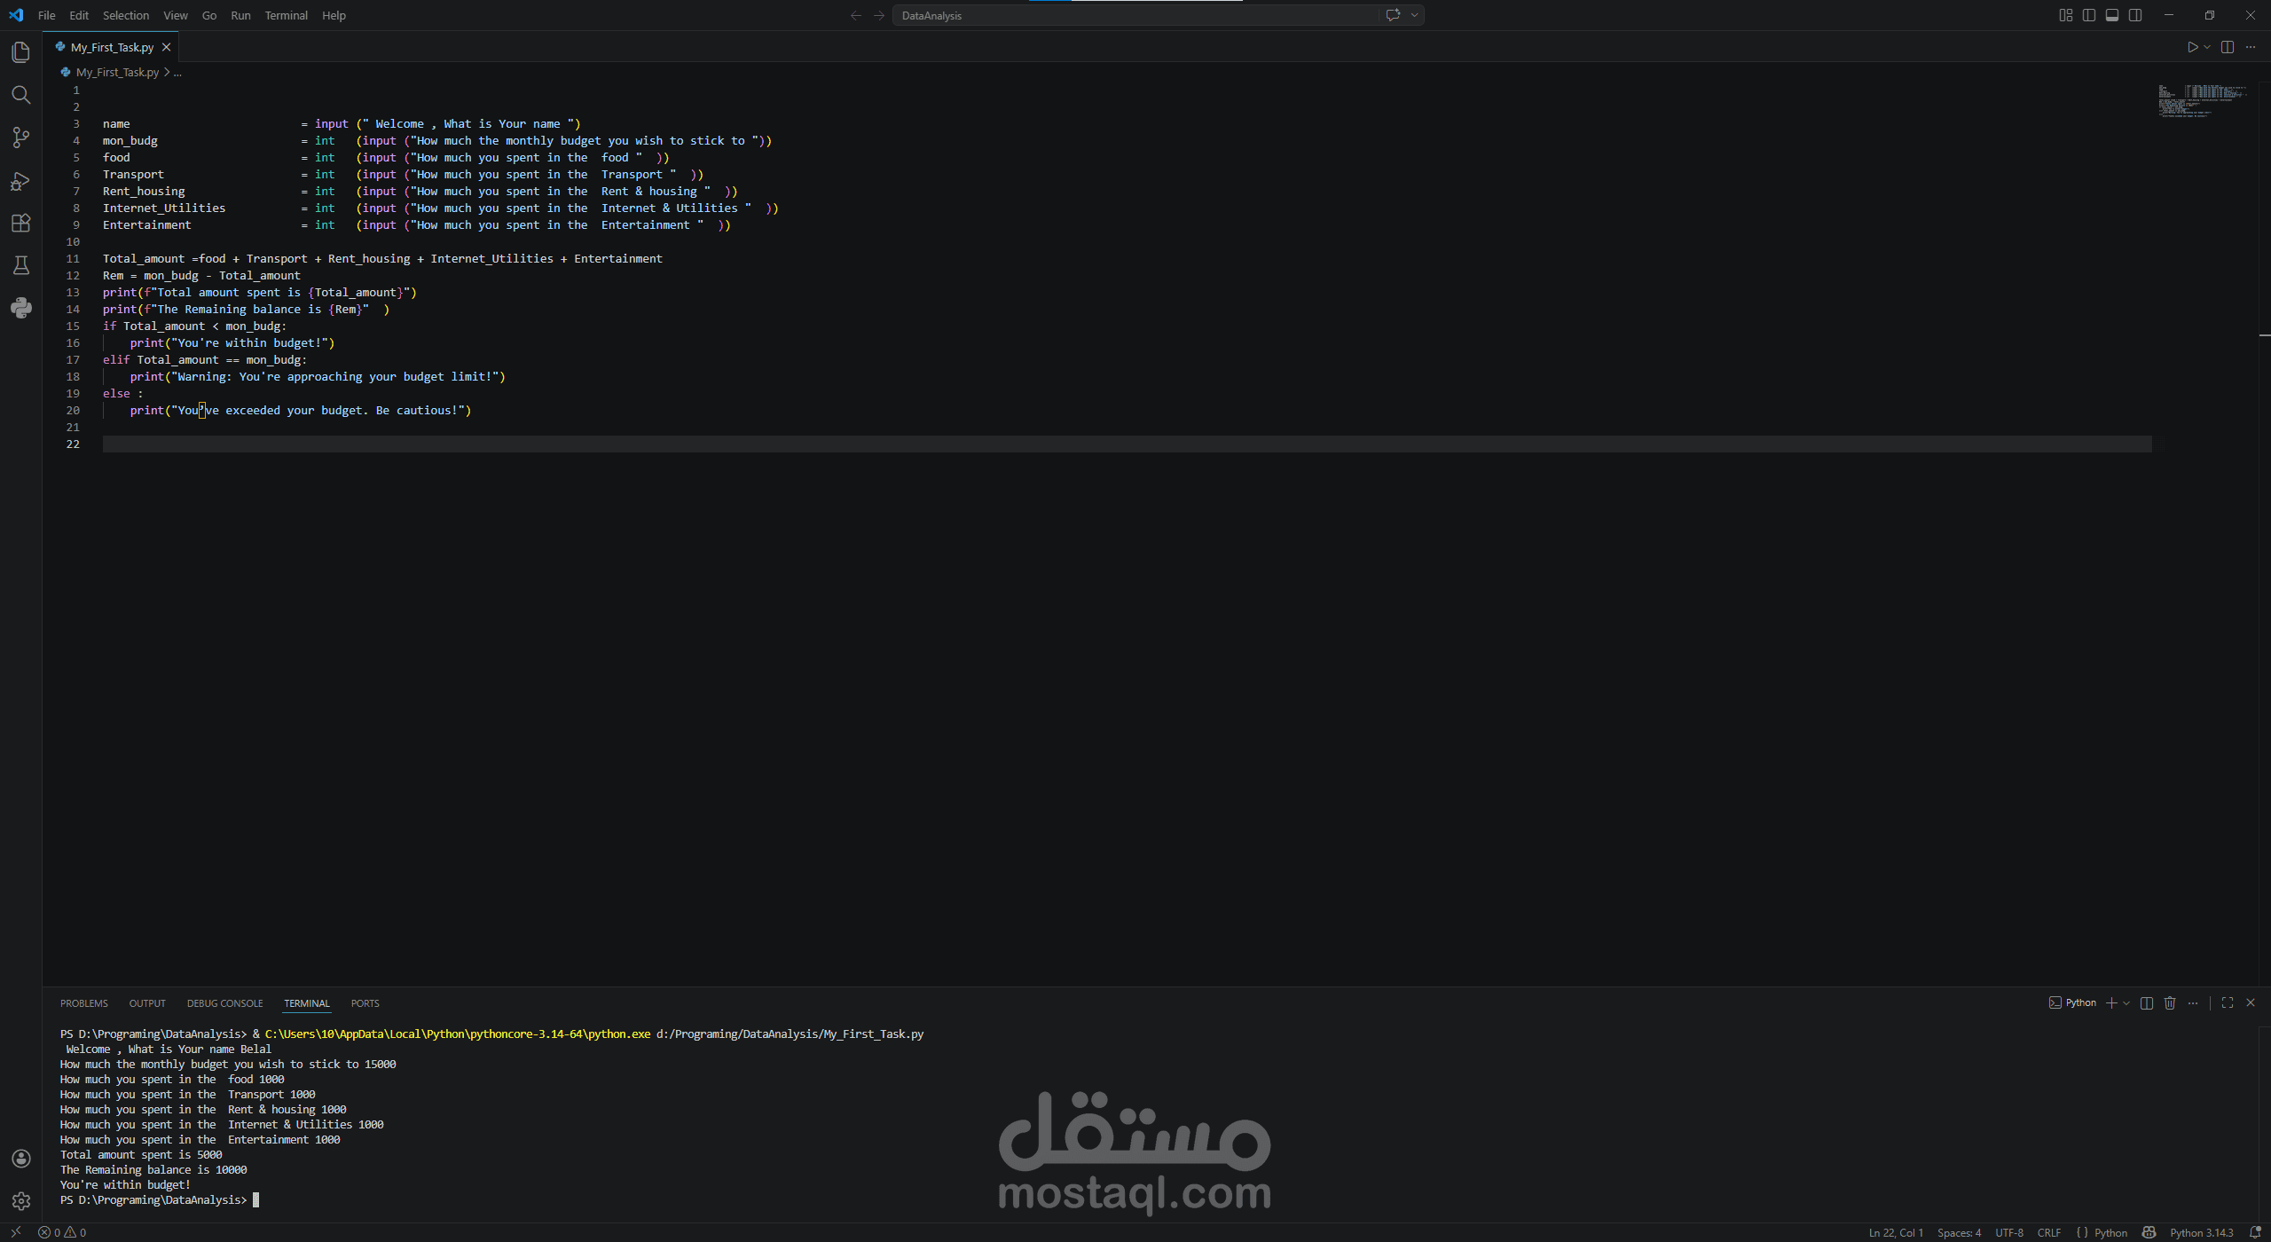Open the Search view icon
Image resolution: width=2271 pixels, height=1242 pixels.
20,95
